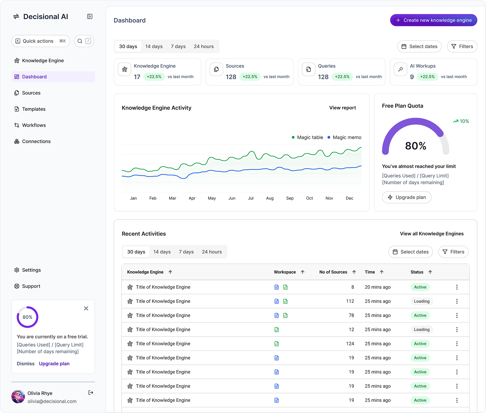Sort by Knowledge Engine column arrow
This screenshot has height=413, width=486.
170,272
